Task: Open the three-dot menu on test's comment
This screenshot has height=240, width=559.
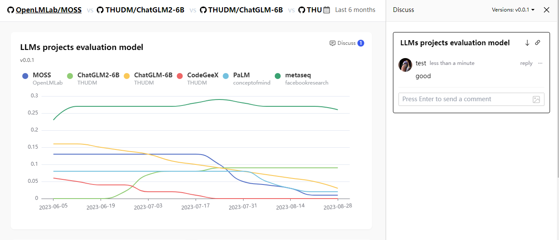Action: [540, 63]
